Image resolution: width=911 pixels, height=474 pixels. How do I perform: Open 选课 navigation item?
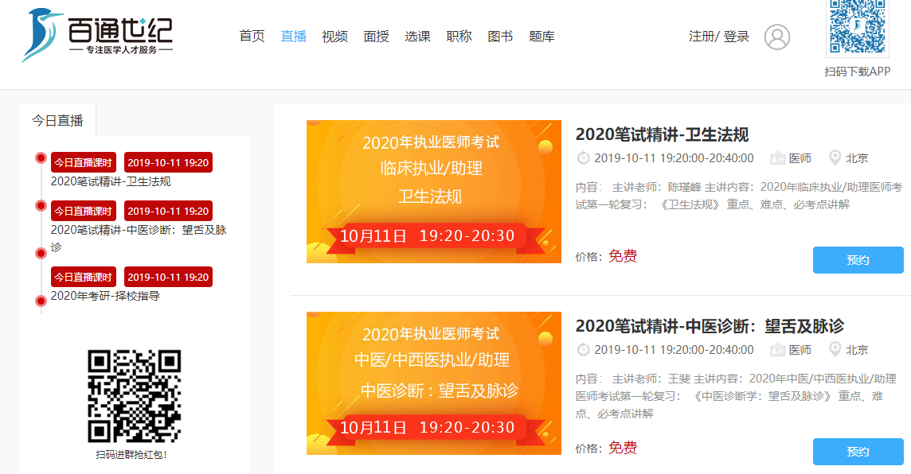click(418, 37)
